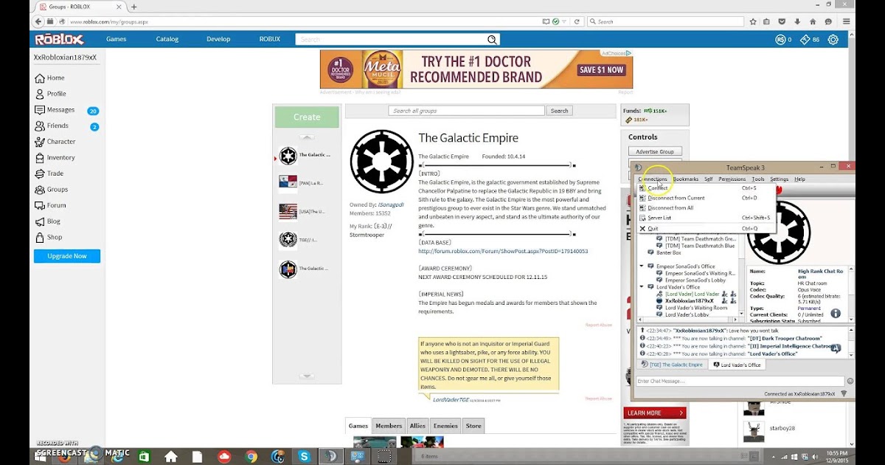Open Friends icon in Roblox sidebar
The width and height of the screenshot is (885, 465).
tap(40, 126)
